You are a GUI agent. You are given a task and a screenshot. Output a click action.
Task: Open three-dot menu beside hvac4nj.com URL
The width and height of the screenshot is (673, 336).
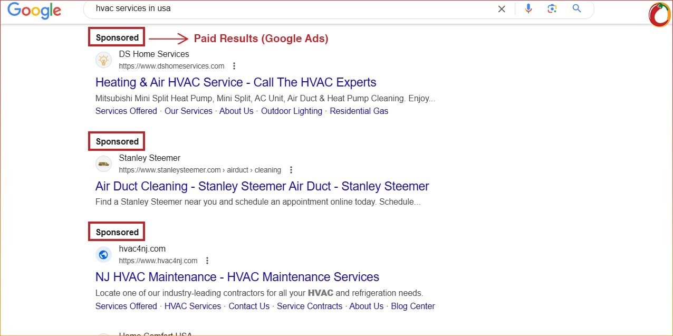pyautogui.click(x=207, y=261)
